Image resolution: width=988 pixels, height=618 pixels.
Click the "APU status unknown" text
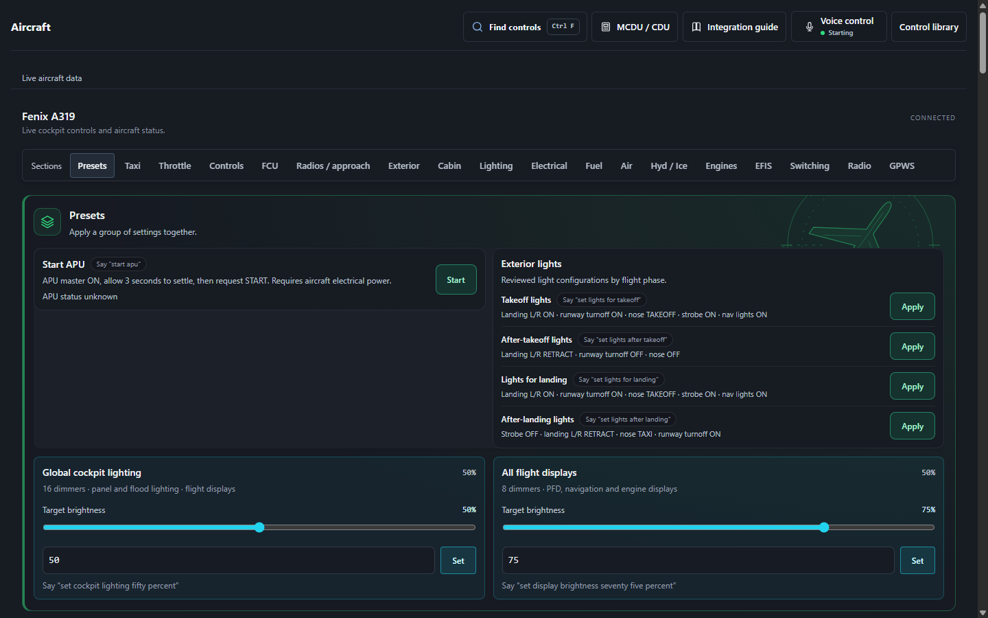pyautogui.click(x=80, y=297)
